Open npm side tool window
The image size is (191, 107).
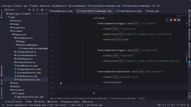[x=1, y=82]
